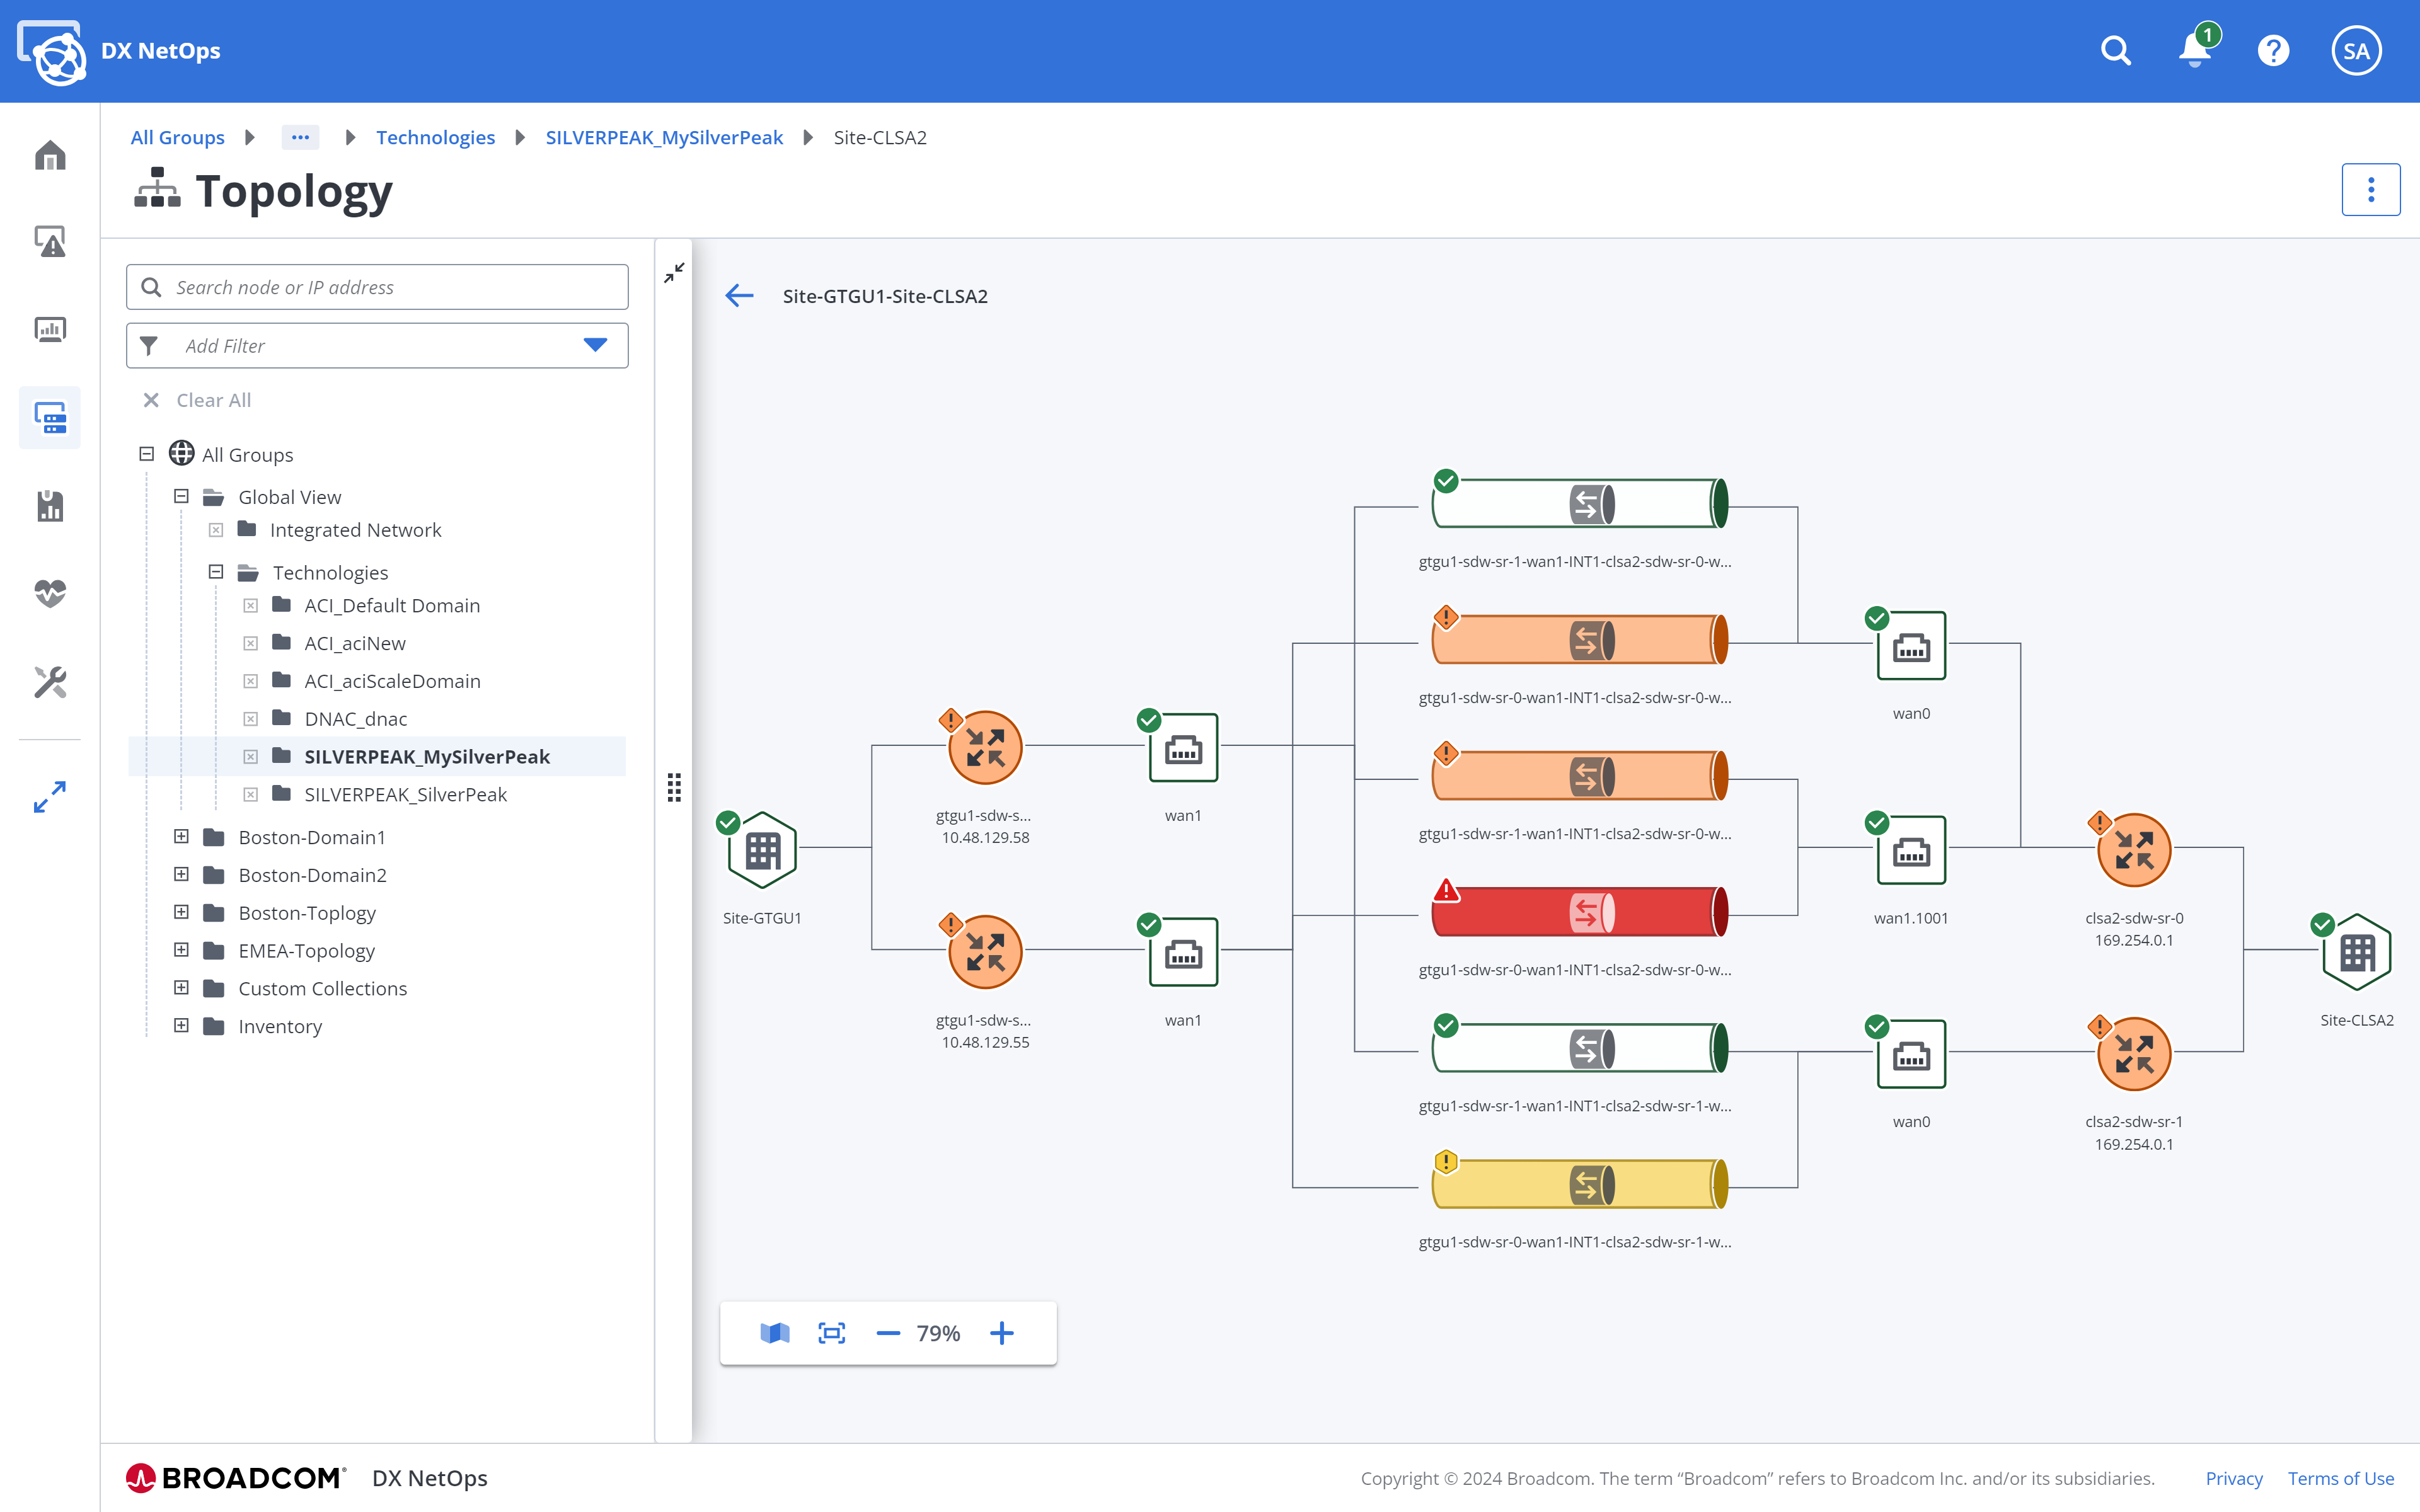Zoom out the topology

click(x=888, y=1333)
